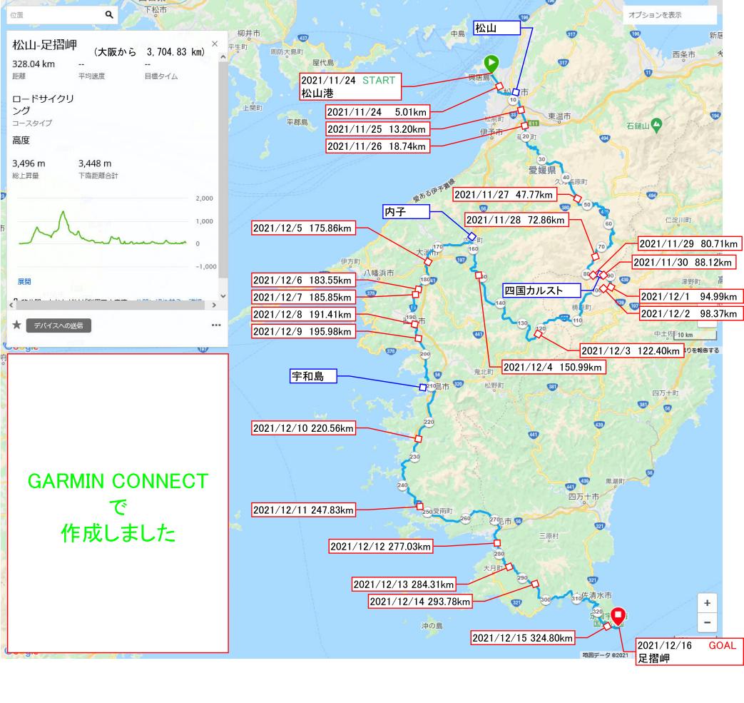Select the 50 km distance marker
Viewport: 744px width, 703px height.
tap(587, 205)
